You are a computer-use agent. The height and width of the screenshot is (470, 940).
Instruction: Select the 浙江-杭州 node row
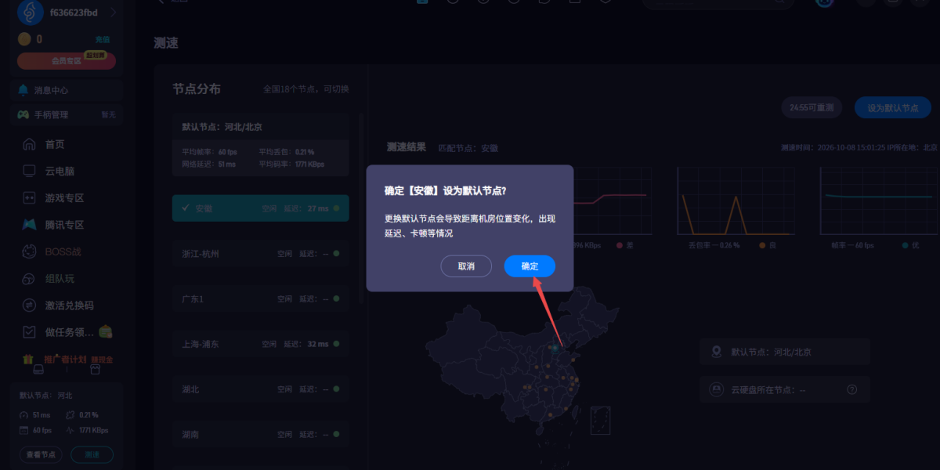click(261, 254)
